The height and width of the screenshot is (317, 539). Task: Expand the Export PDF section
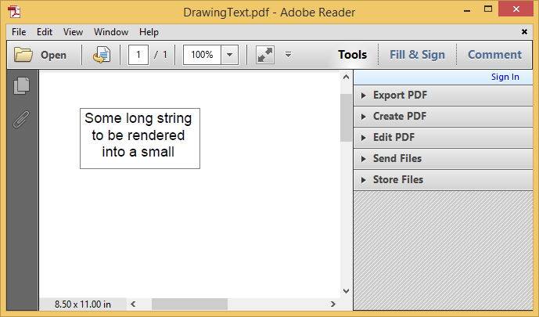(x=400, y=95)
